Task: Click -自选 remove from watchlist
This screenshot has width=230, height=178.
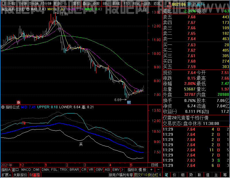Action: 147,3
